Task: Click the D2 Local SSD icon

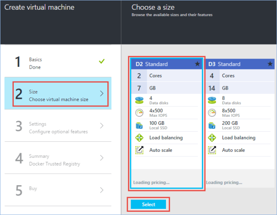Action: [139, 125]
